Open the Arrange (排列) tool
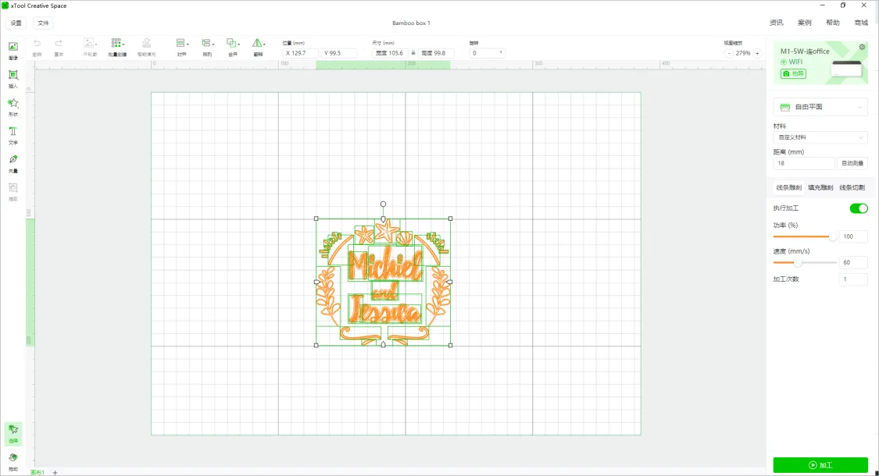Screen dimensions: 879x476 click(205, 43)
